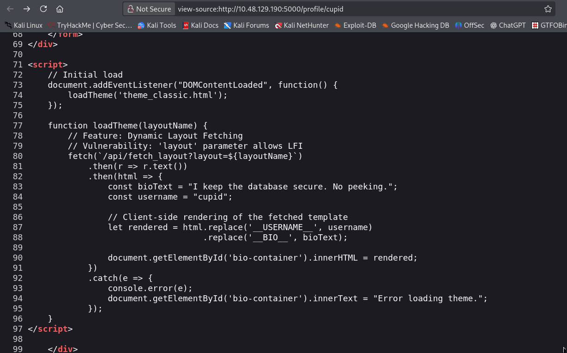This screenshot has width=567, height=353.
Task: Open the Kali Tools bookmark
Action: click(157, 25)
